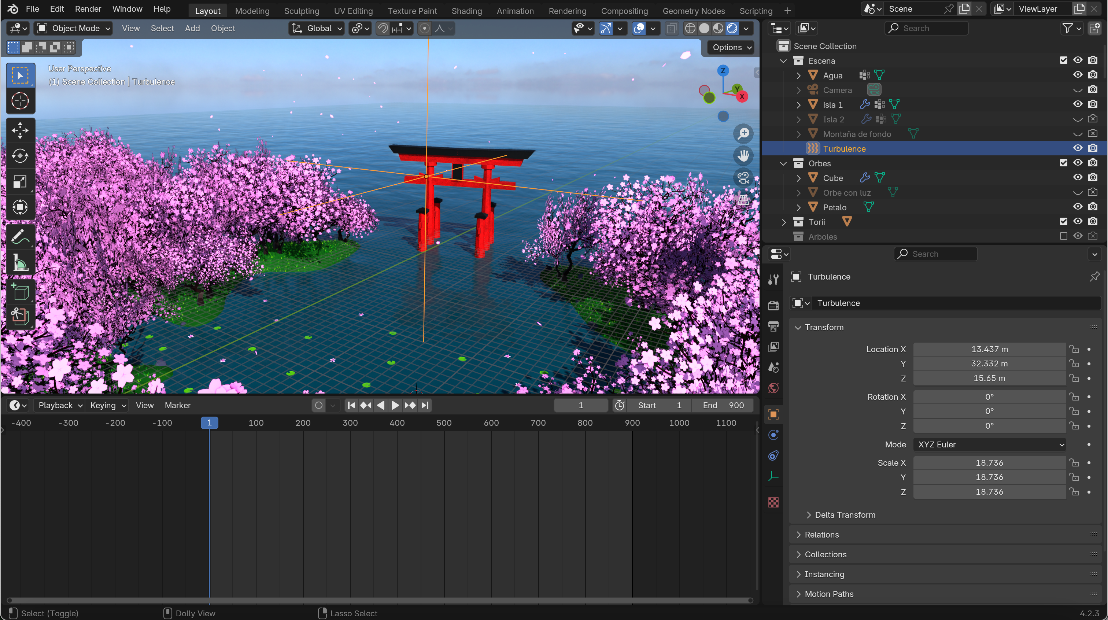Open the Add menu in viewport
This screenshot has height=620, width=1108.
(x=192, y=28)
